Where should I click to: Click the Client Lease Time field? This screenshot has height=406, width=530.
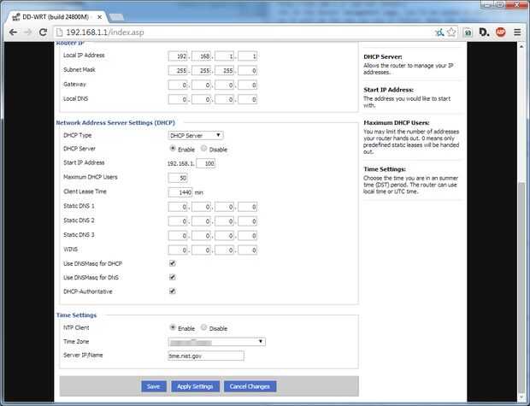180,192
